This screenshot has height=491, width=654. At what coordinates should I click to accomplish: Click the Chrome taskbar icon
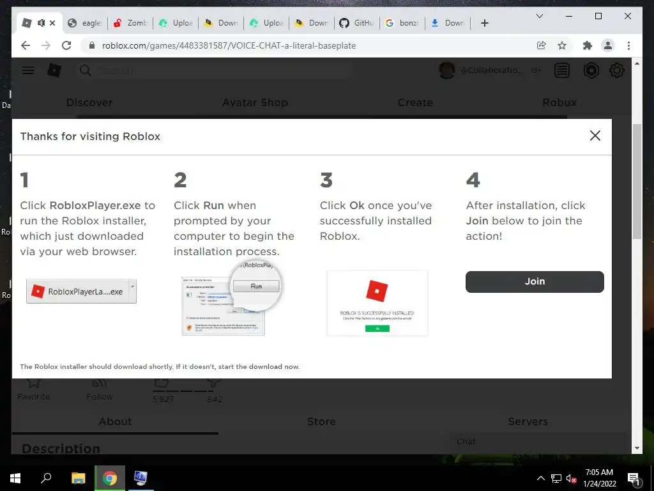pos(110,478)
